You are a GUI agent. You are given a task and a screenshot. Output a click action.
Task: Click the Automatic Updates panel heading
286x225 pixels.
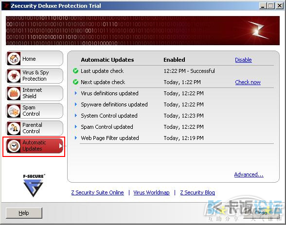(x=107, y=60)
